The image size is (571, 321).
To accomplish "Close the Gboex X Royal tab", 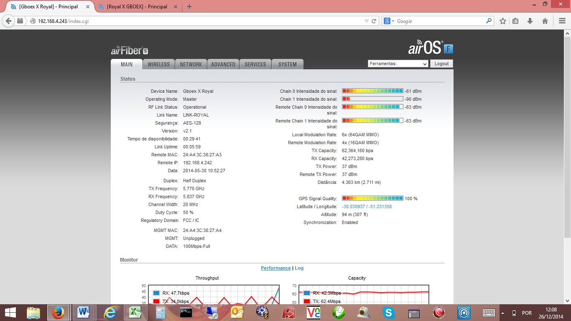I will click(x=87, y=7).
